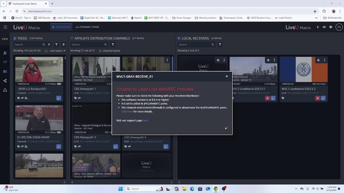The image size is (344, 193).
Task: Favorite the WVLT-LiveMatrix-02613-2 receiver
Action: tap(318, 60)
